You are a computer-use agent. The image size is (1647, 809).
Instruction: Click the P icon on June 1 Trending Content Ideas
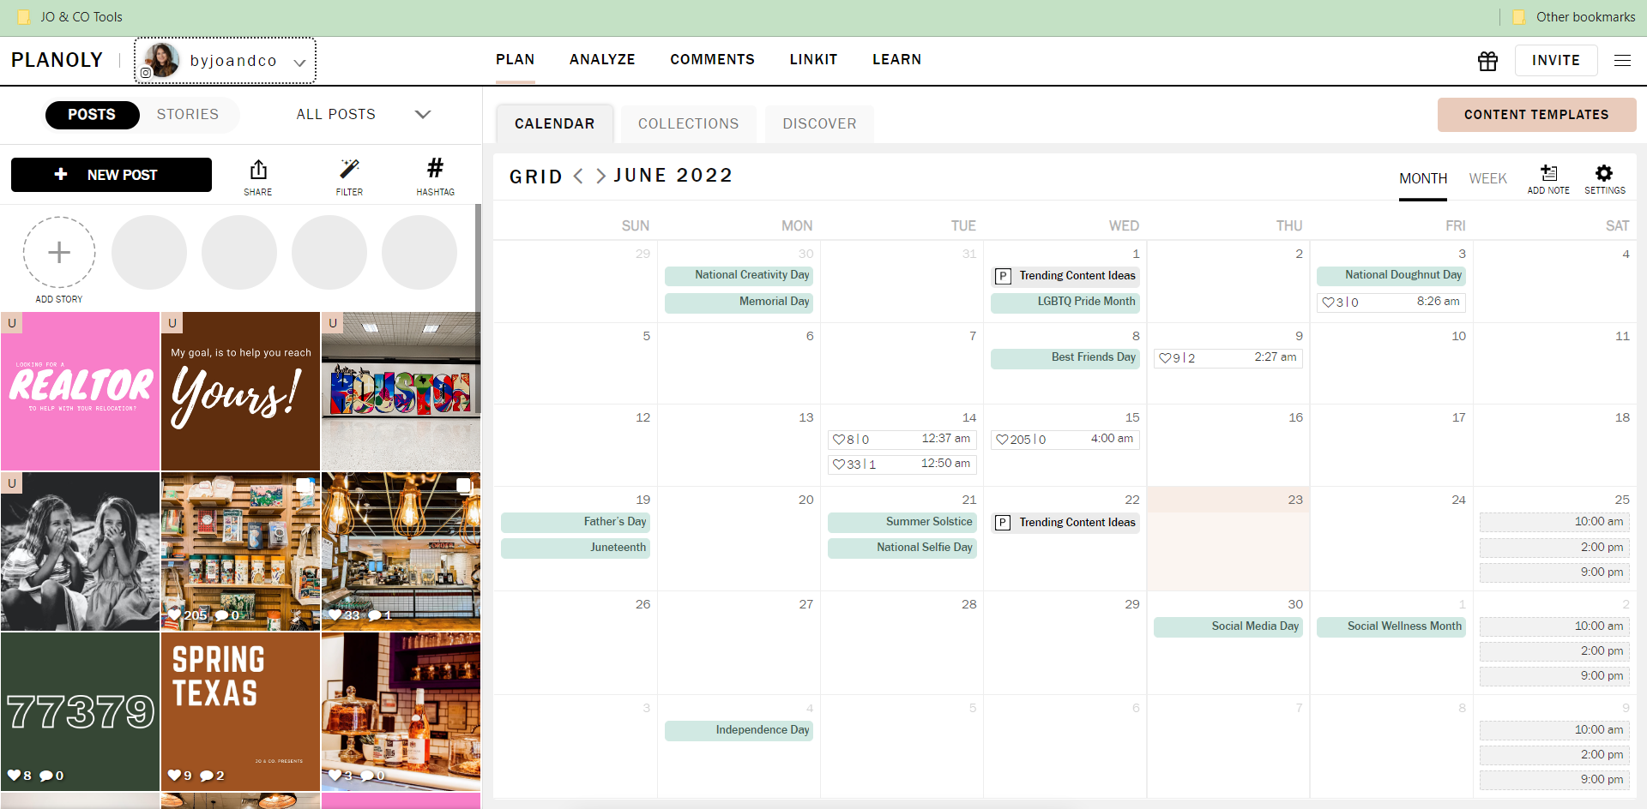pyautogui.click(x=1003, y=276)
